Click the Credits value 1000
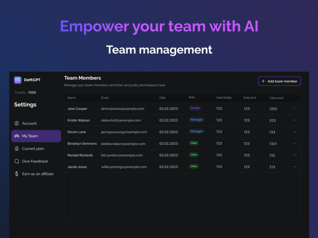 tap(32, 92)
